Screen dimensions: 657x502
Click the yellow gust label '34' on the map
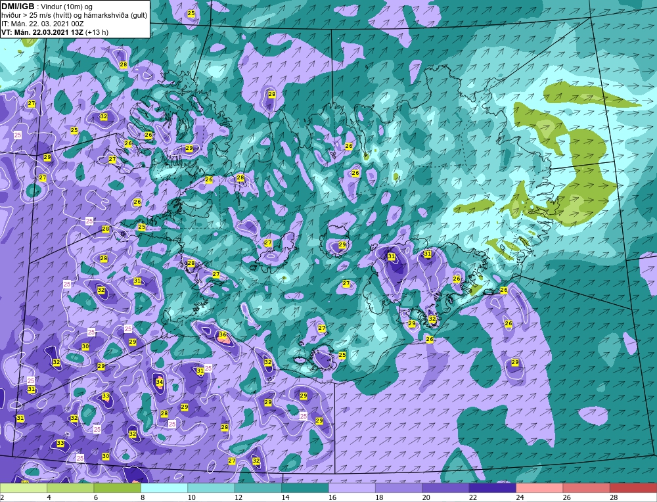pos(159,382)
